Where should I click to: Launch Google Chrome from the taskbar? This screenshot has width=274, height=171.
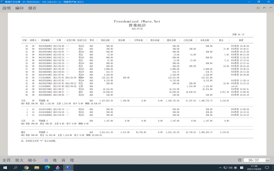[26, 168]
